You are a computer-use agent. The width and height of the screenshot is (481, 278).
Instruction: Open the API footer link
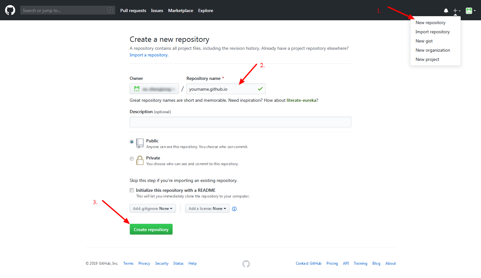(x=346, y=263)
